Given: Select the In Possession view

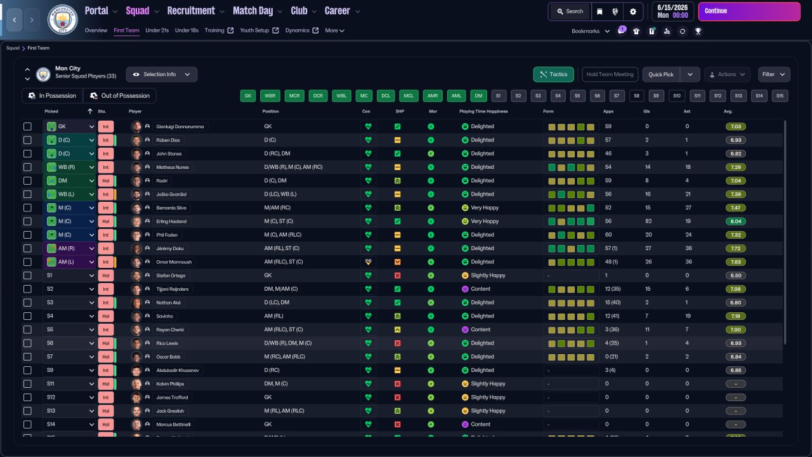Looking at the screenshot, I should pyautogui.click(x=52, y=96).
